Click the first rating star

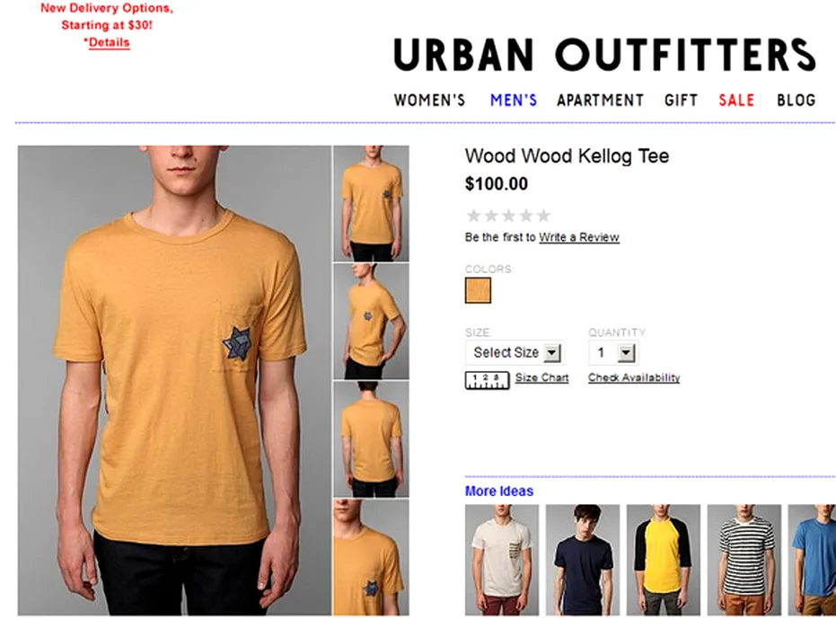pyautogui.click(x=473, y=216)
